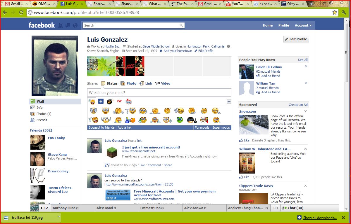Click Funmoods button
This screenshot has width=351, height=224.
click(202, 127)
